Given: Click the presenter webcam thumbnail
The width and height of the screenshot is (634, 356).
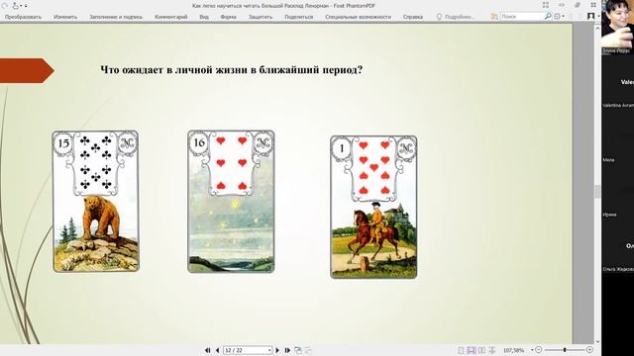Looking at the screenshot, I should [x=617, y=27].
